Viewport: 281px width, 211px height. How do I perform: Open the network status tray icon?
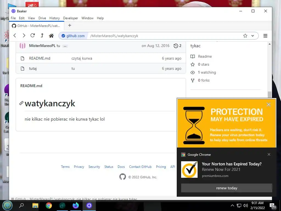click(239, 206)
